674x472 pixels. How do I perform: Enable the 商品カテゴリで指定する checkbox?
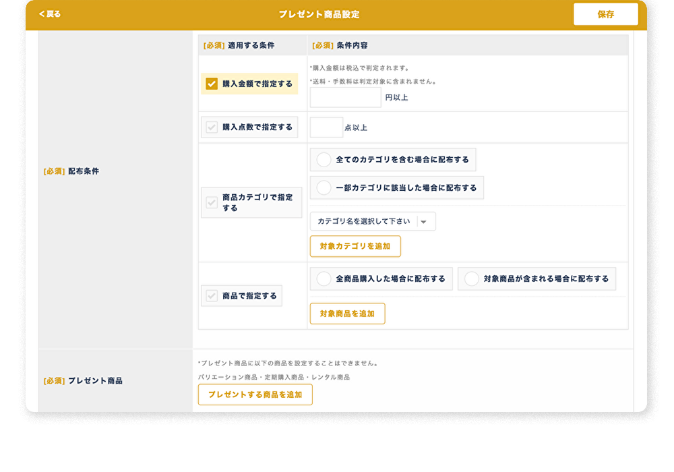212,202
